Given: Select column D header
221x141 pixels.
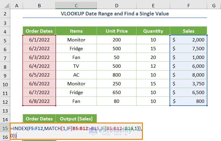Looking at the screenshot, I should pos(117,5).
